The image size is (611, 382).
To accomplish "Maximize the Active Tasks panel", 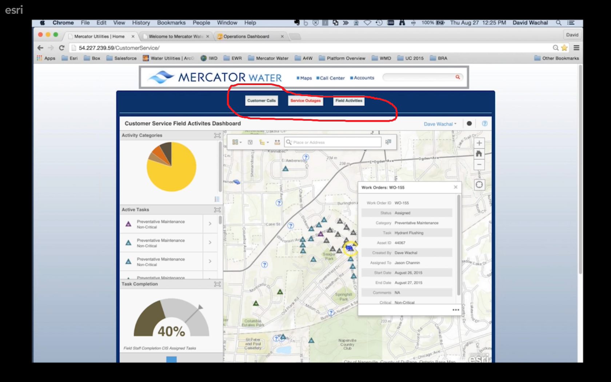I will (217, 210).
